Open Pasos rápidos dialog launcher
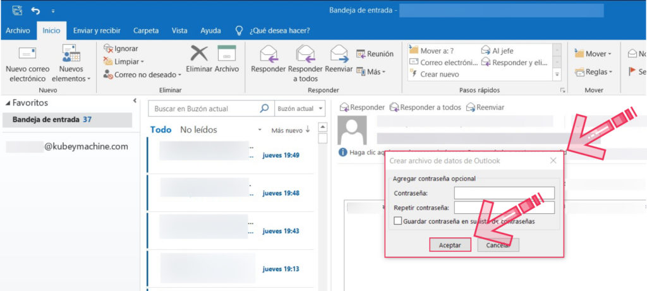Viewport: 647px width, 291px height. [x=562, y=90]
